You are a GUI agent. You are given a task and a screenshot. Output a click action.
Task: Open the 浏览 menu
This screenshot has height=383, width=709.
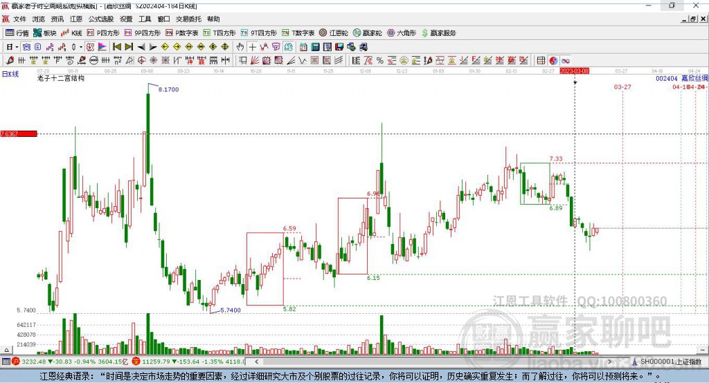[x=39, y=19]
